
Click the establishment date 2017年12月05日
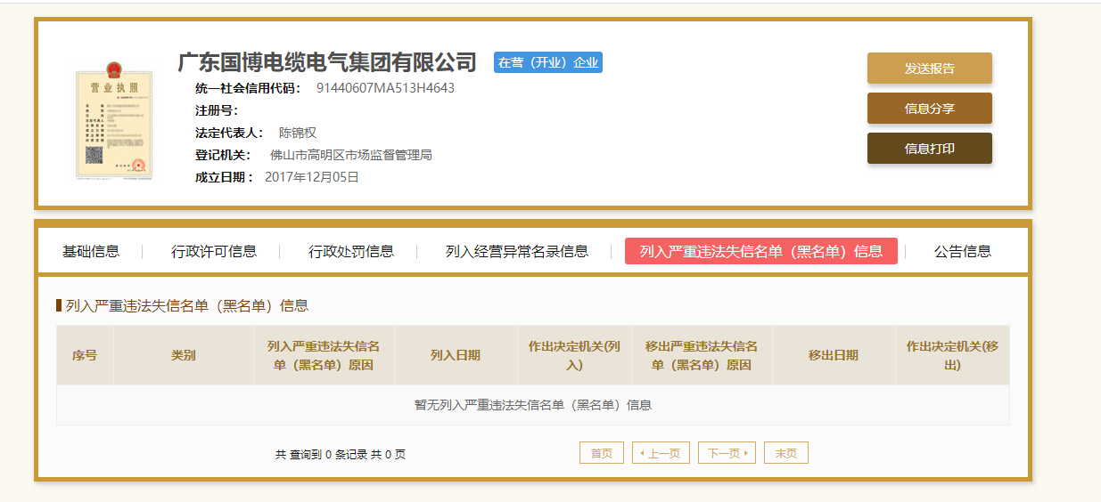click(x=312, y=177)
